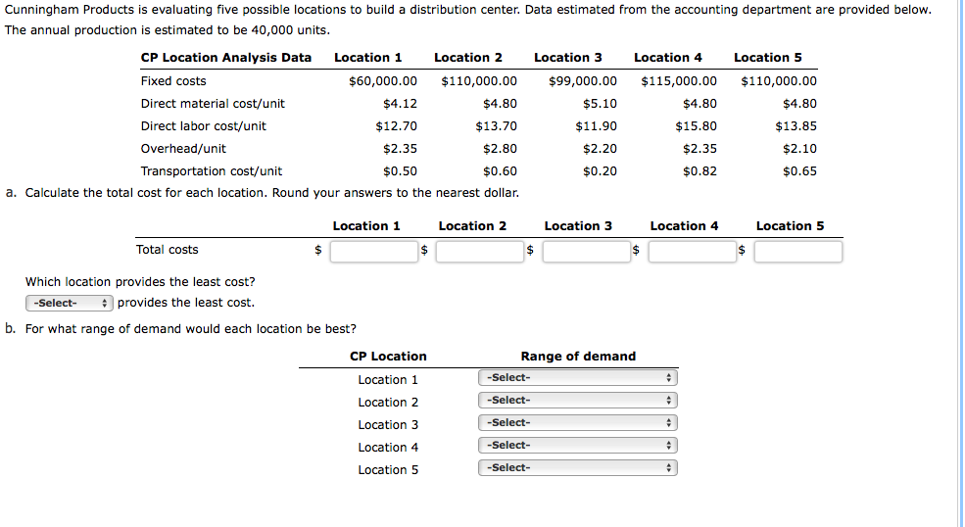Click the Location 3 total costs input field
This screenshot has width=965, height=527.
(x=587, y=251)
